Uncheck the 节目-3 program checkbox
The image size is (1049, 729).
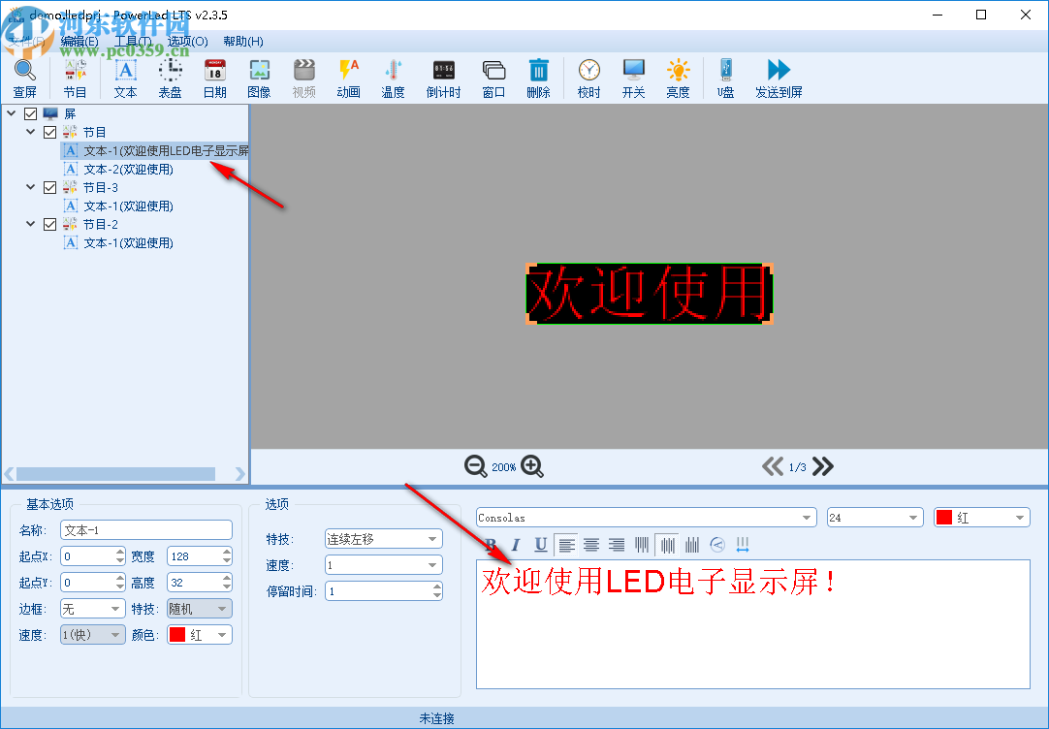point(49,187)
